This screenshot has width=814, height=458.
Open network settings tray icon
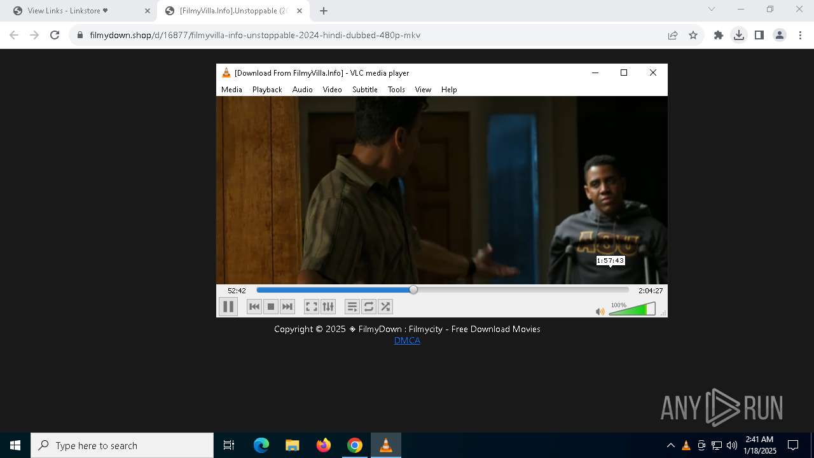717,445
